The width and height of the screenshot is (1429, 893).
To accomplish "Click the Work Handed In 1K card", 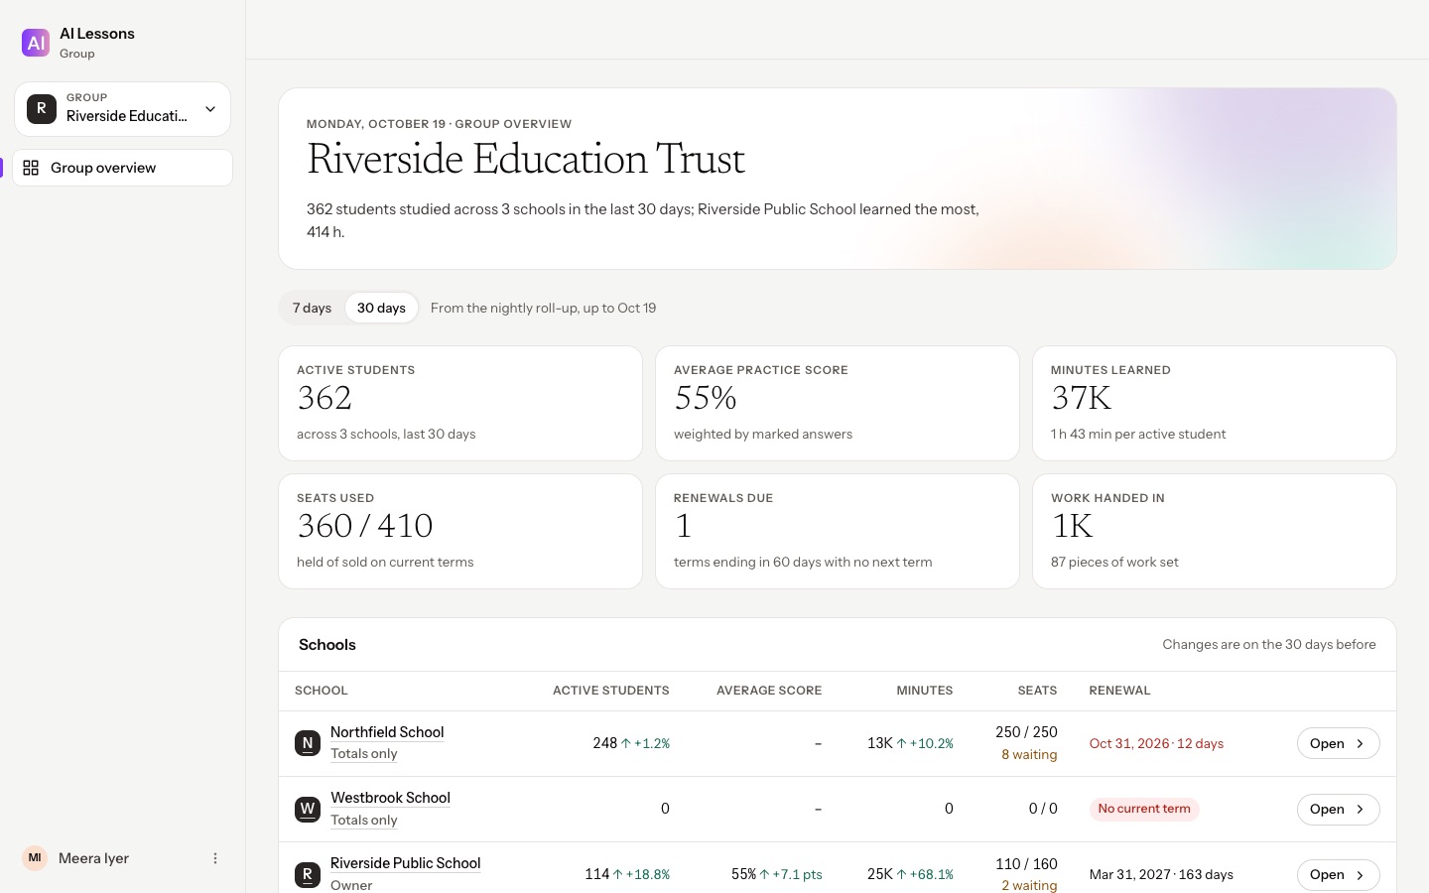I will coord(1215,531).
